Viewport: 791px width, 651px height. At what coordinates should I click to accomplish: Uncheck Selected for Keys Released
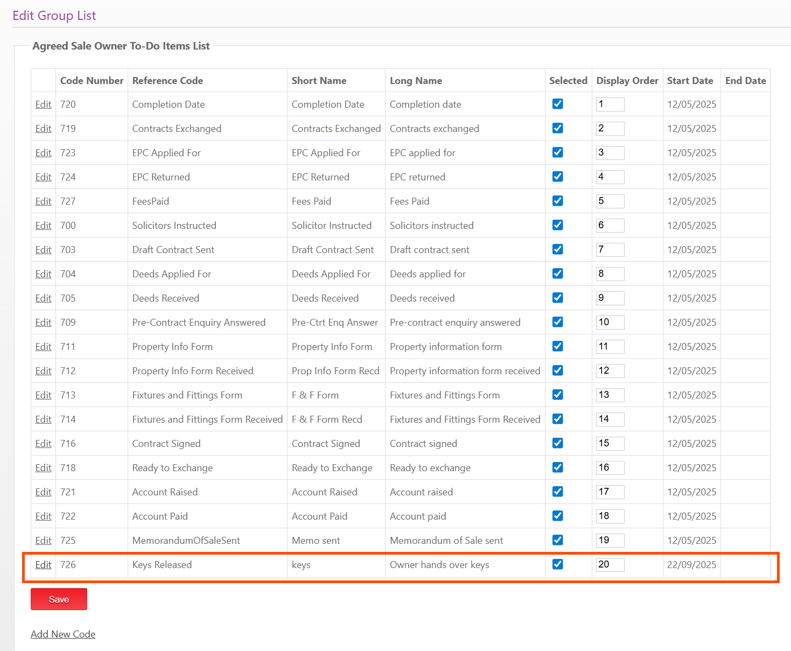558,564
